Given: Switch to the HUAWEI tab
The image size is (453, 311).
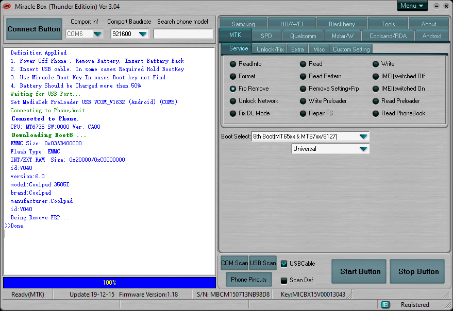Looking at the screenshot, I should click(x=292, y=24).
